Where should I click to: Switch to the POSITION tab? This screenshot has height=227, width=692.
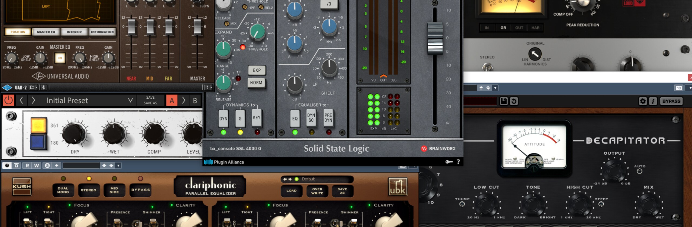(x=18, y=32)
